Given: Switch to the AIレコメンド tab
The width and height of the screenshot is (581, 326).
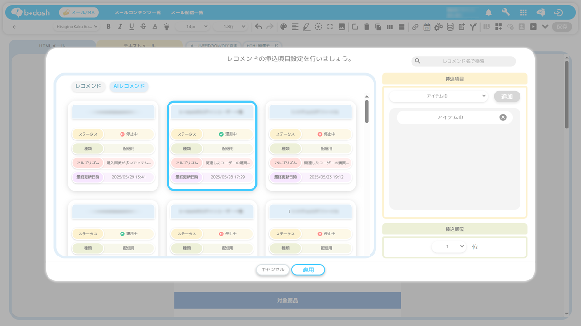Looking at the screenshot, I should tap(129, 86).
